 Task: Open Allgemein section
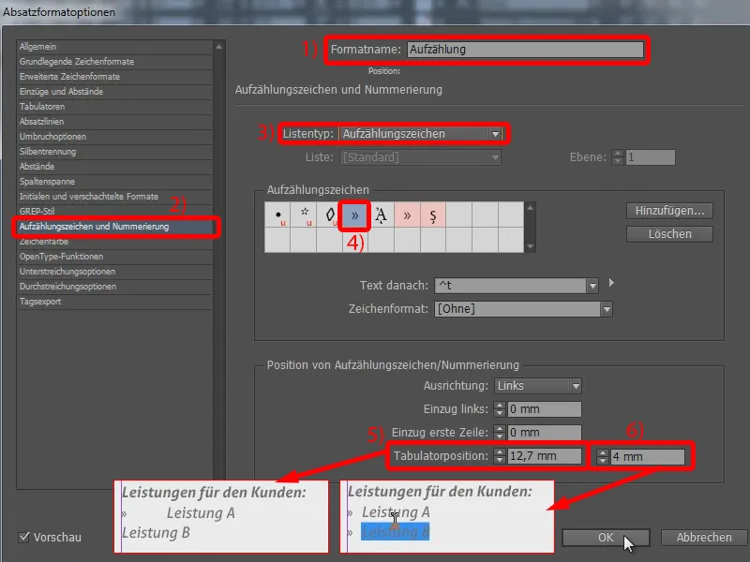click(x=114, y=47)
